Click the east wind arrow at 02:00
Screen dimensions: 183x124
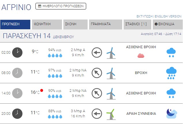(97, 53)
